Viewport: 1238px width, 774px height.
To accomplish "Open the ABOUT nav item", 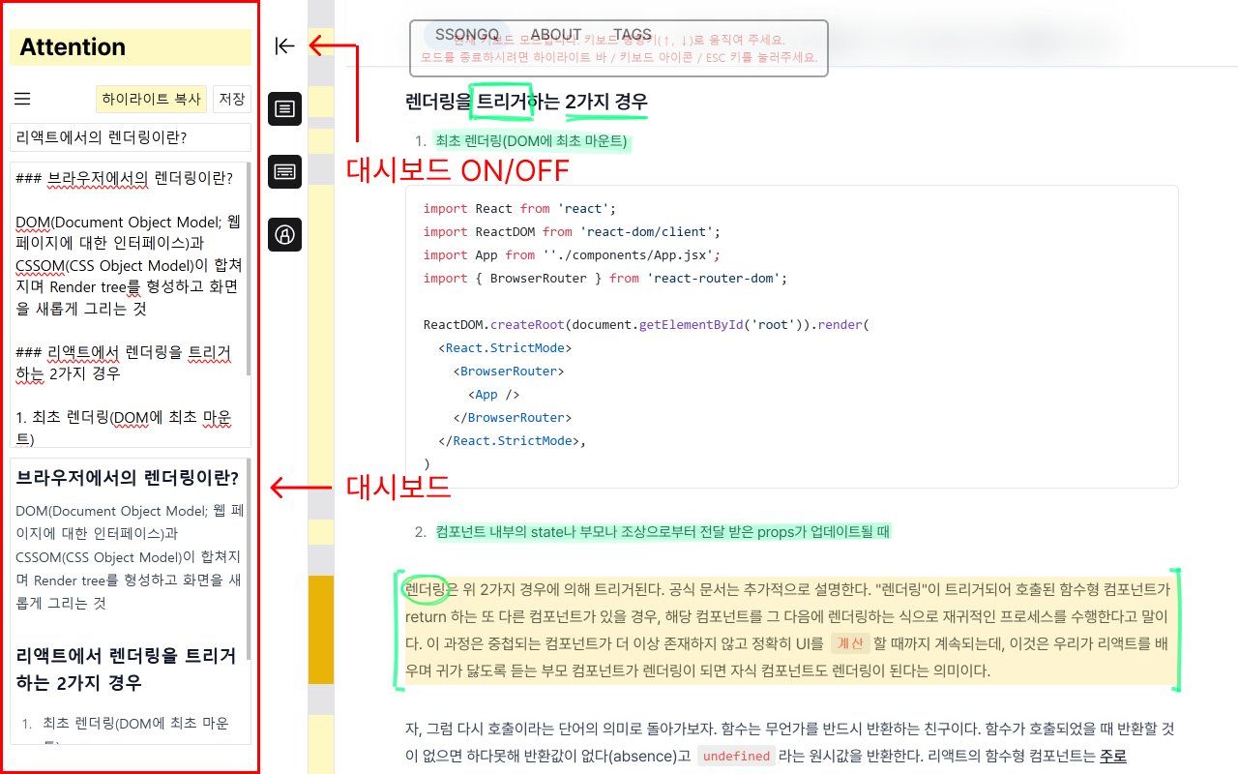I will click(x=556, y=35).
